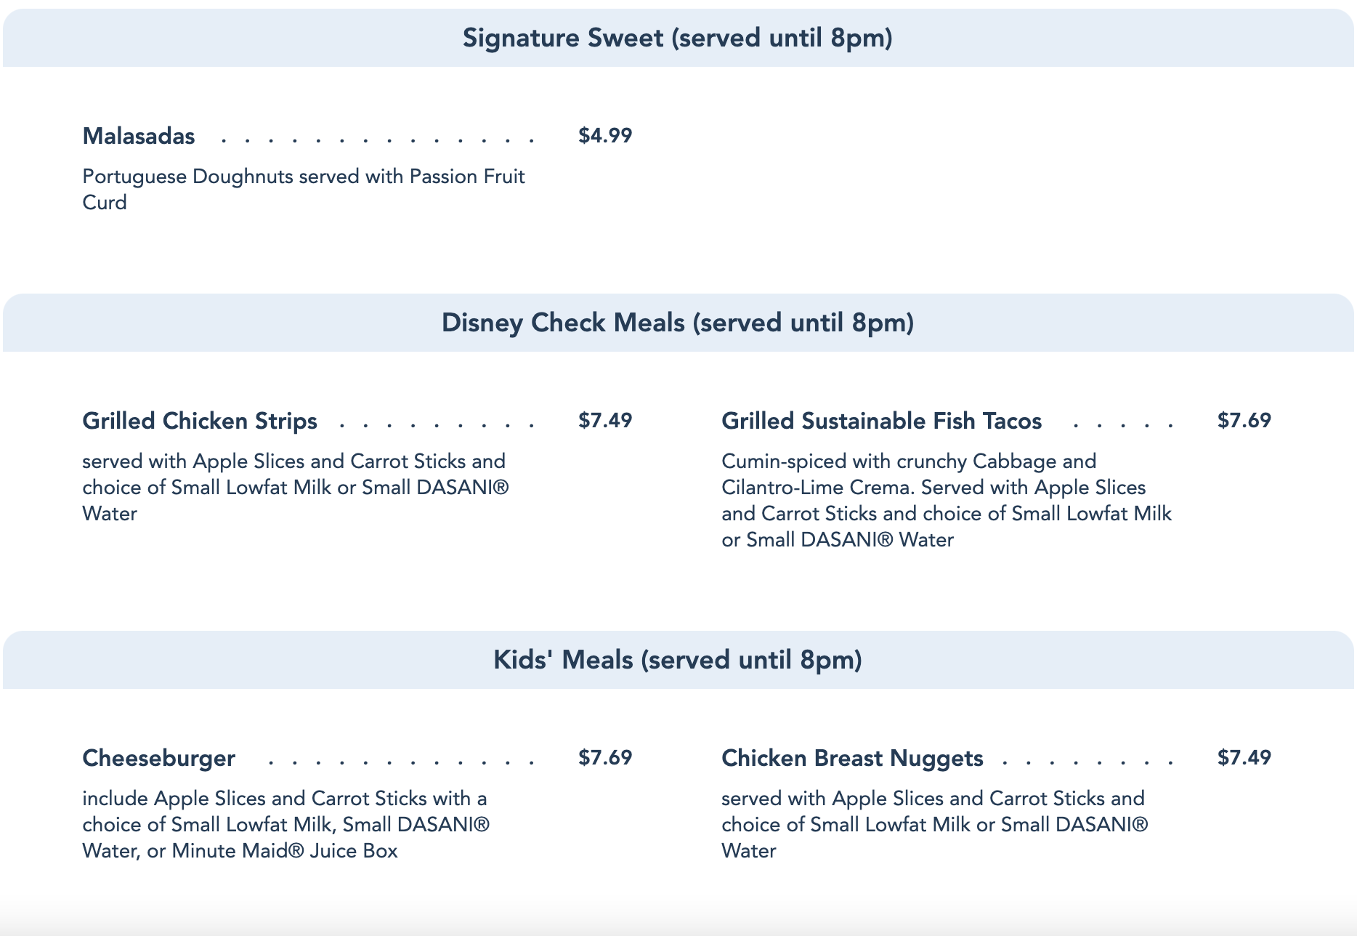Click the Grilled Chicken Strips description
1357x936 pixels.
click(296, 487)
